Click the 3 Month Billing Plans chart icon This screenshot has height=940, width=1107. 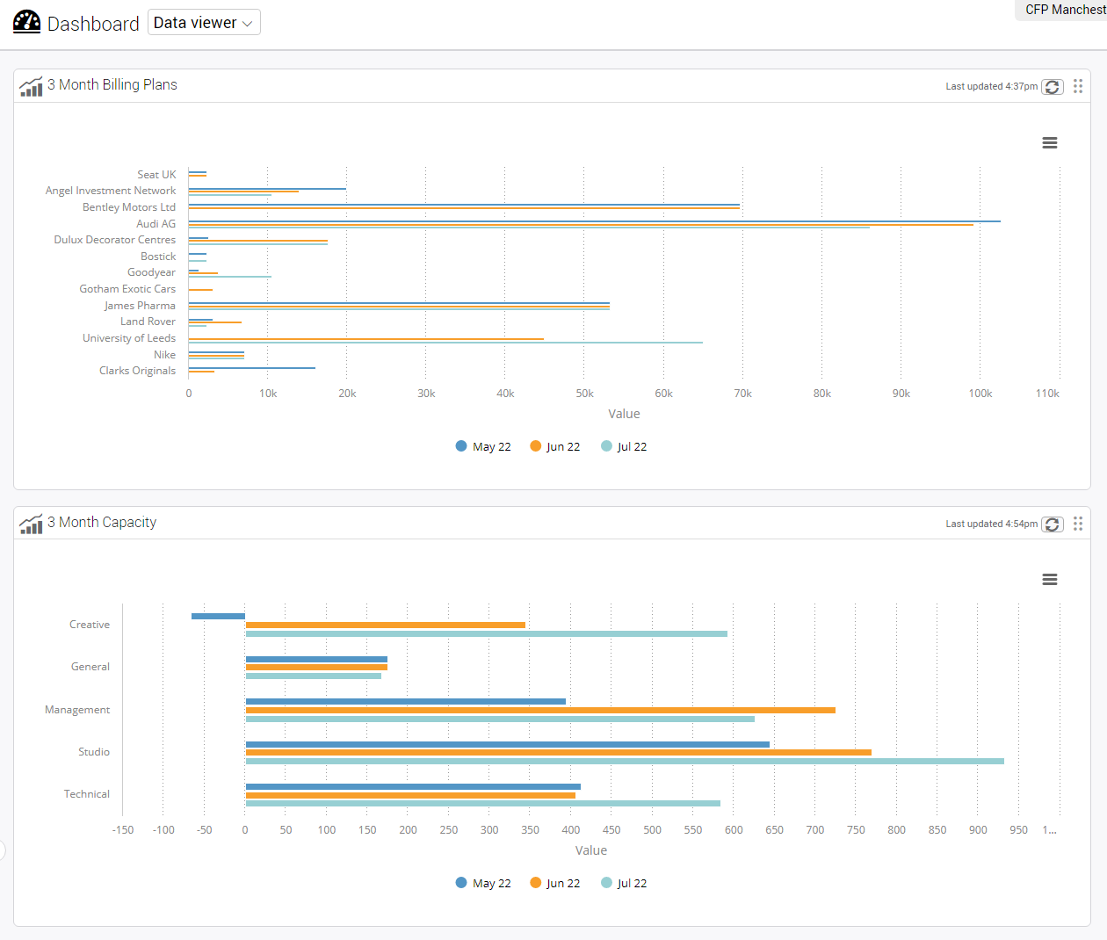31,86
